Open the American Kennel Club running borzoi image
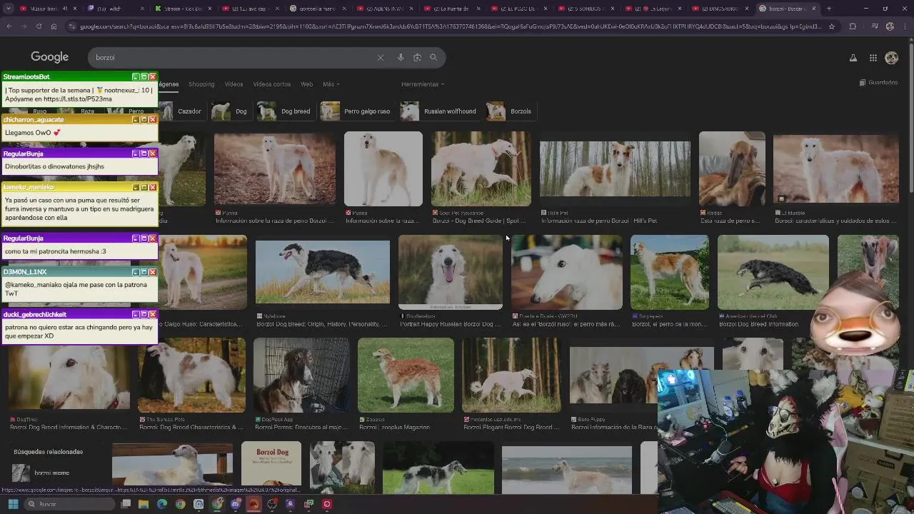This screenshot has height=514, width=914. tap(773, 273)
